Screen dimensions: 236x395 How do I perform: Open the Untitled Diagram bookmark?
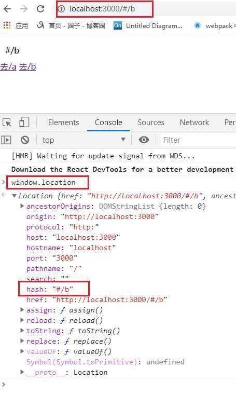pos(148,25)
